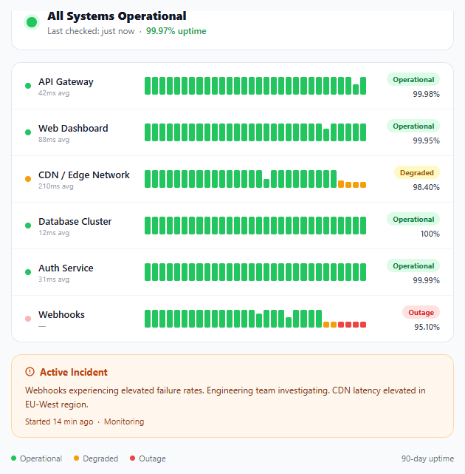Click the Monitoring incident status
The image size is (465, 474).
coord(124,421)
